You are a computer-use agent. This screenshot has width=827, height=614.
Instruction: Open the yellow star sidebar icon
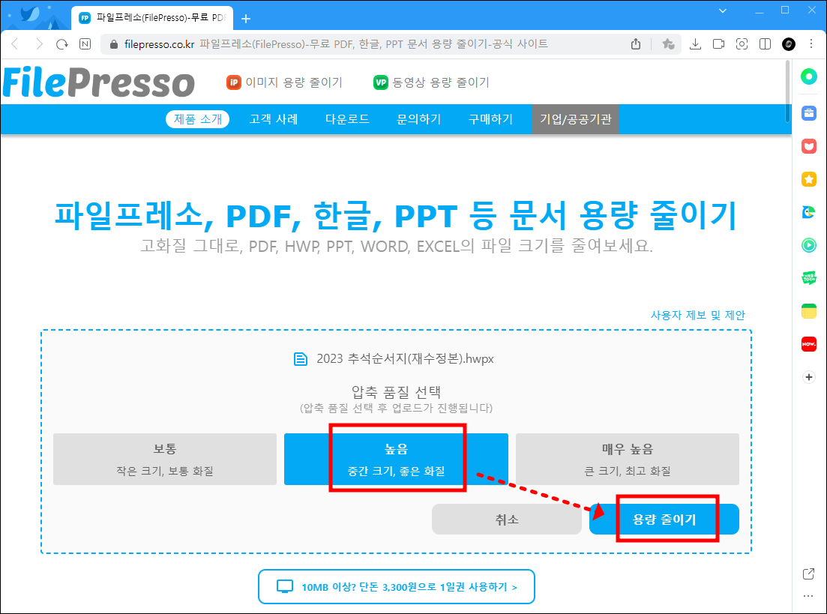click(808, 179)
